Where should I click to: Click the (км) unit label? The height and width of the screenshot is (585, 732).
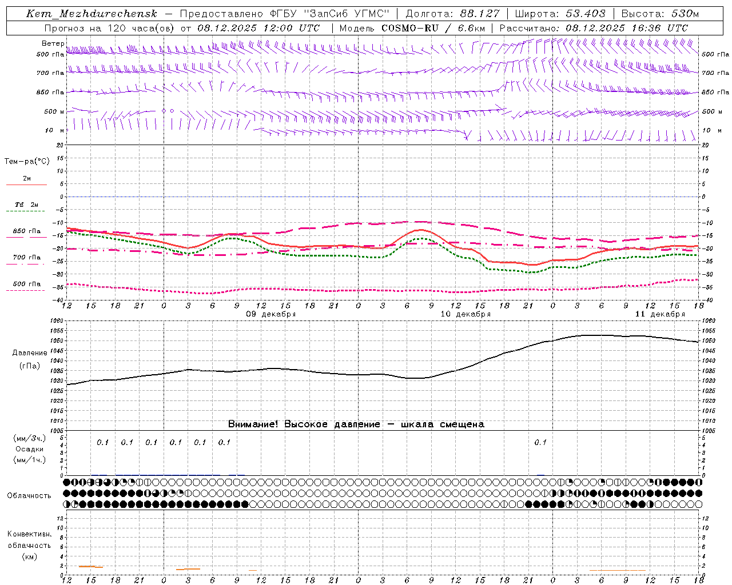tap(30, 556)
